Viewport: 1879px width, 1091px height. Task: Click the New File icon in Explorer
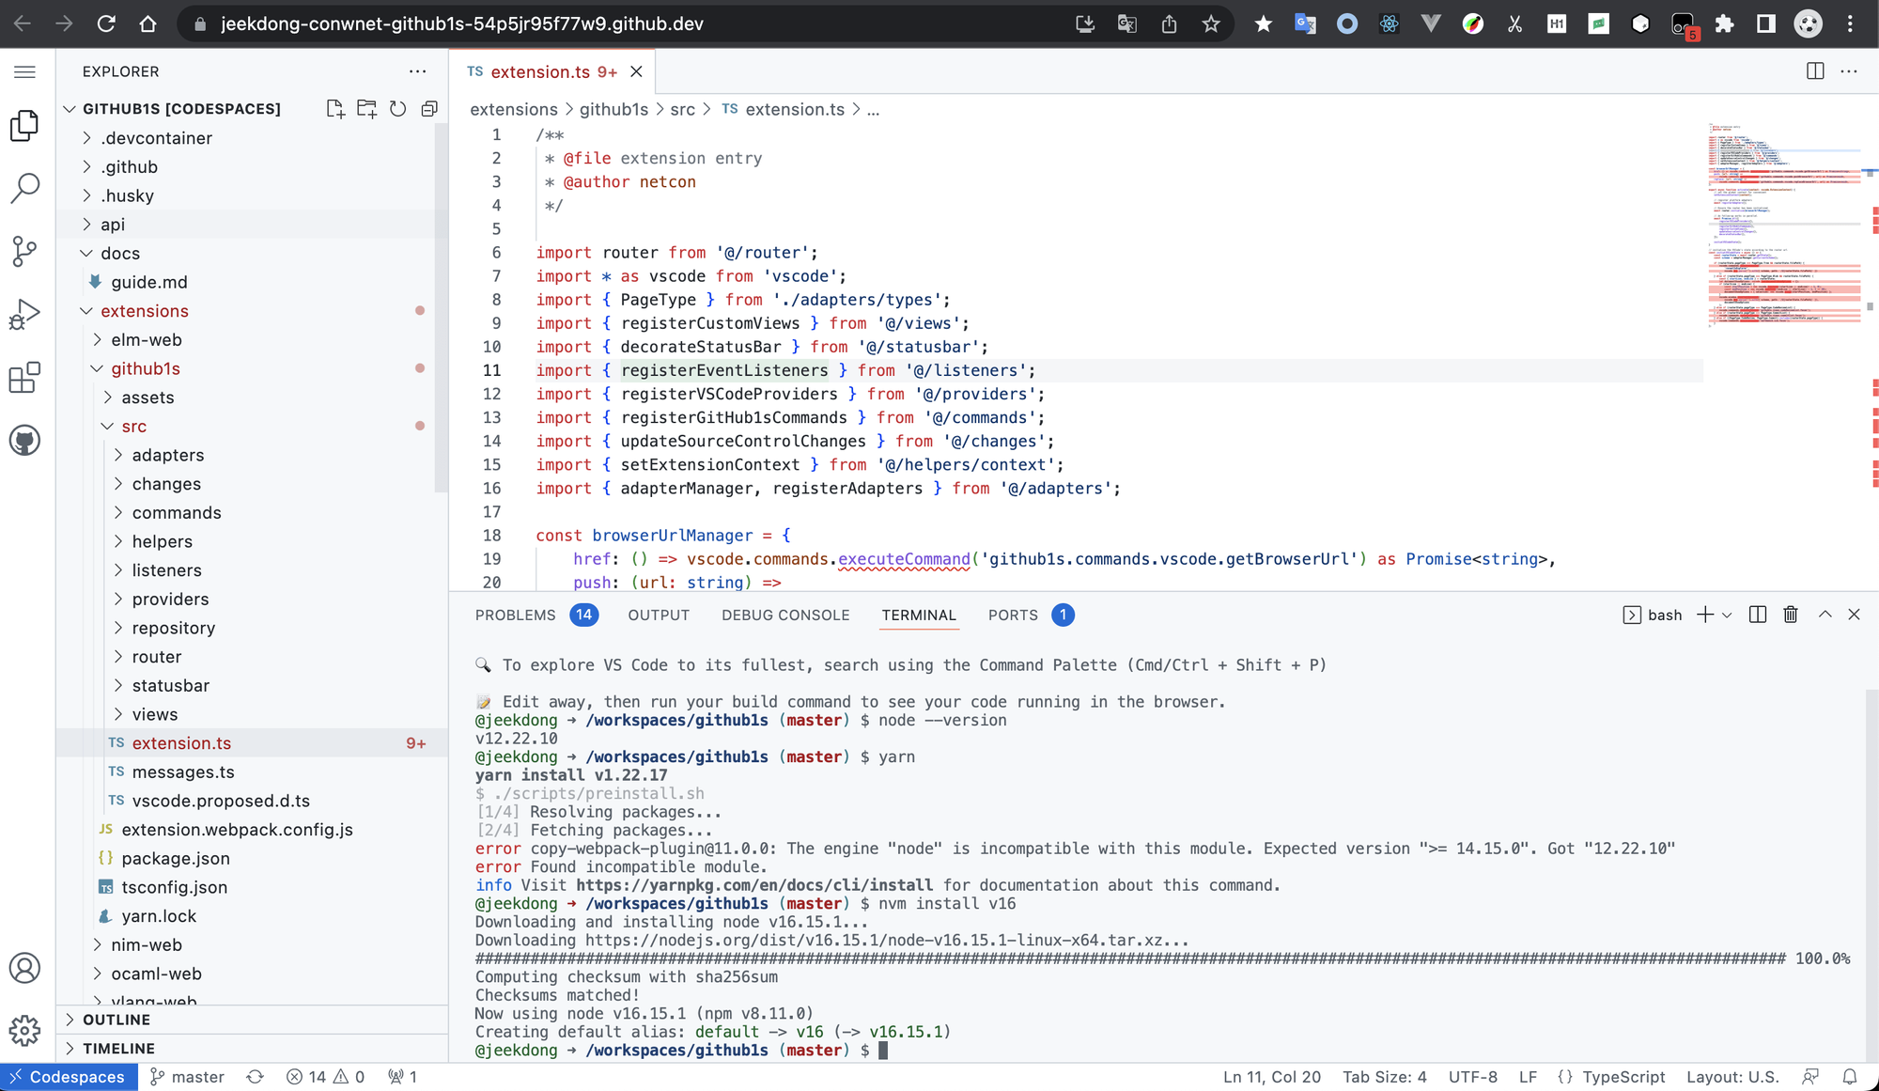335,109
